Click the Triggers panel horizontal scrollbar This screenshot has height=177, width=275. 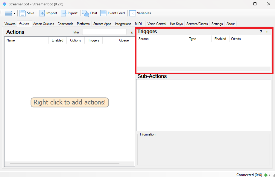(197, 69)
